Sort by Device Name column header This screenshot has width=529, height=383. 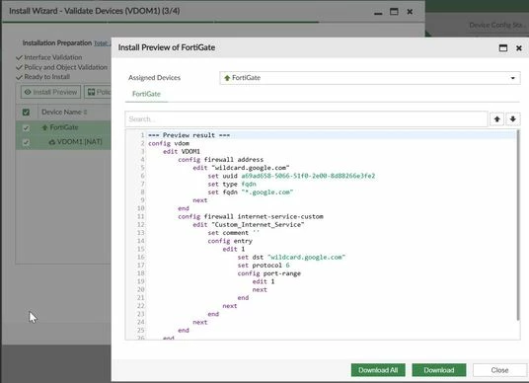pos(64,112)
